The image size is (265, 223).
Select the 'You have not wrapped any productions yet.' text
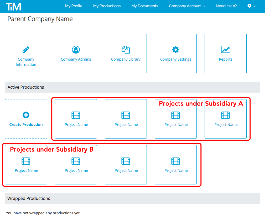(x=43, y=213)
